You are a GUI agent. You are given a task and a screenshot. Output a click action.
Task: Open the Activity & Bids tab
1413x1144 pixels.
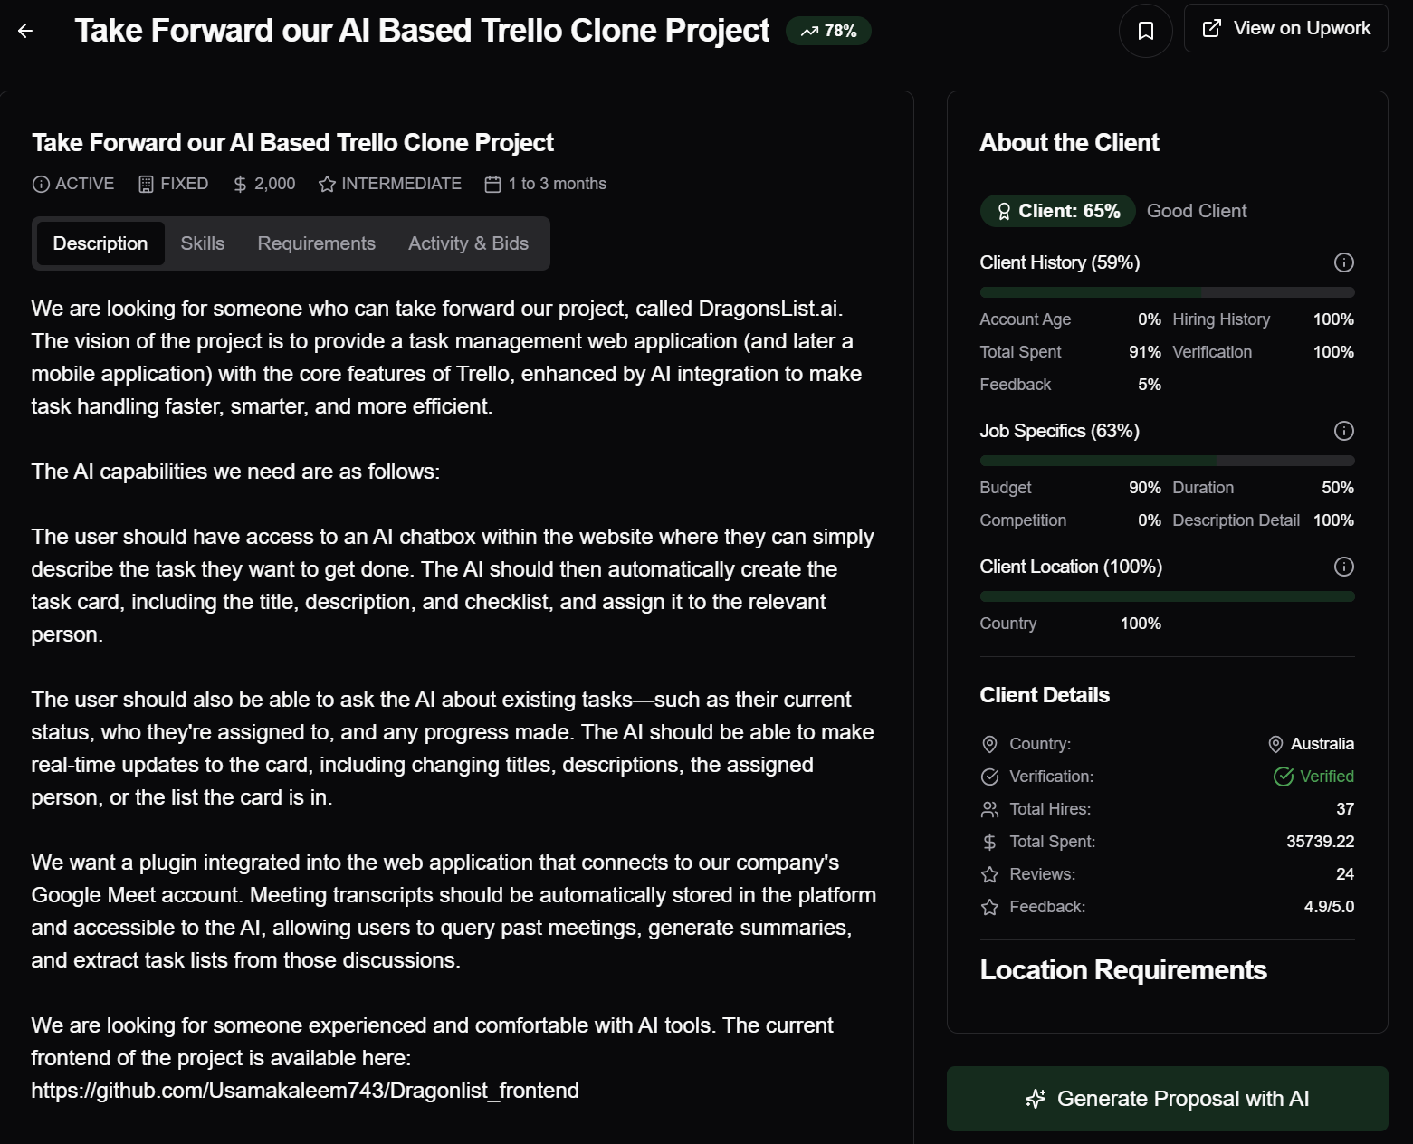[x=468, y=243]
